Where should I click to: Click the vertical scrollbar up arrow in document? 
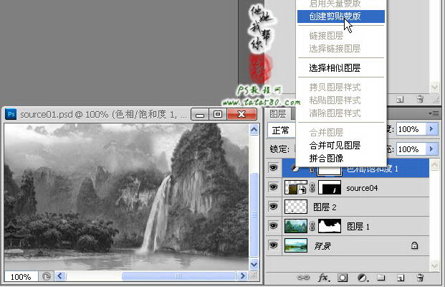point(254,130)
